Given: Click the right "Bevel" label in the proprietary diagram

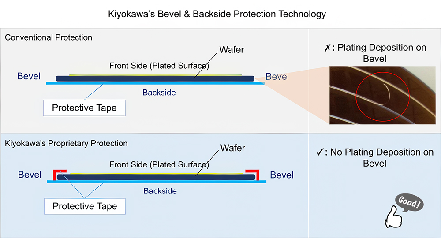Looking at the screenshot, I should tap(281, 175).
